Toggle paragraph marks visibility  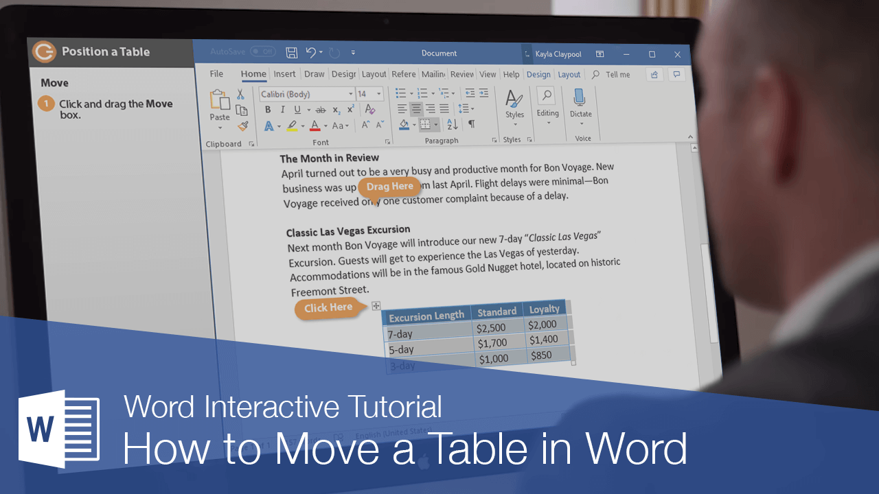coord(472,123)
